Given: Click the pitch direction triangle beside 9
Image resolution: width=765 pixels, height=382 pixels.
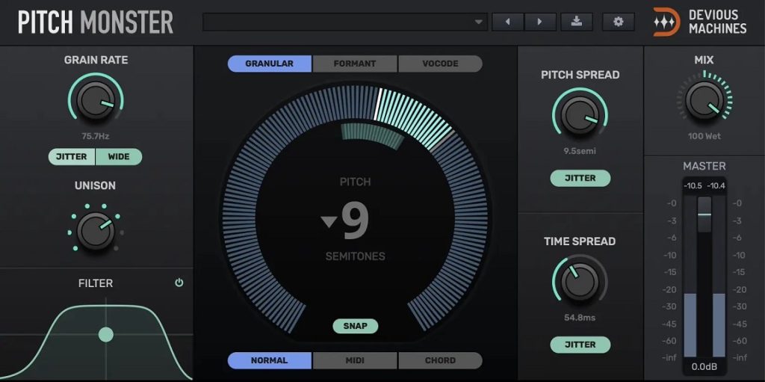Looking at the screenshot, I should 329,221.
